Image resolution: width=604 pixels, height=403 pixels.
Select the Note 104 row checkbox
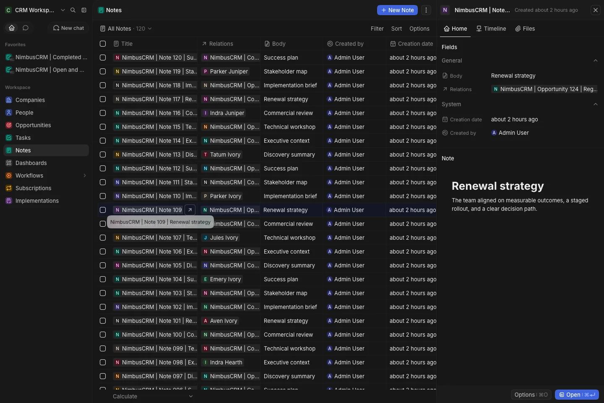tap(103, 279)
